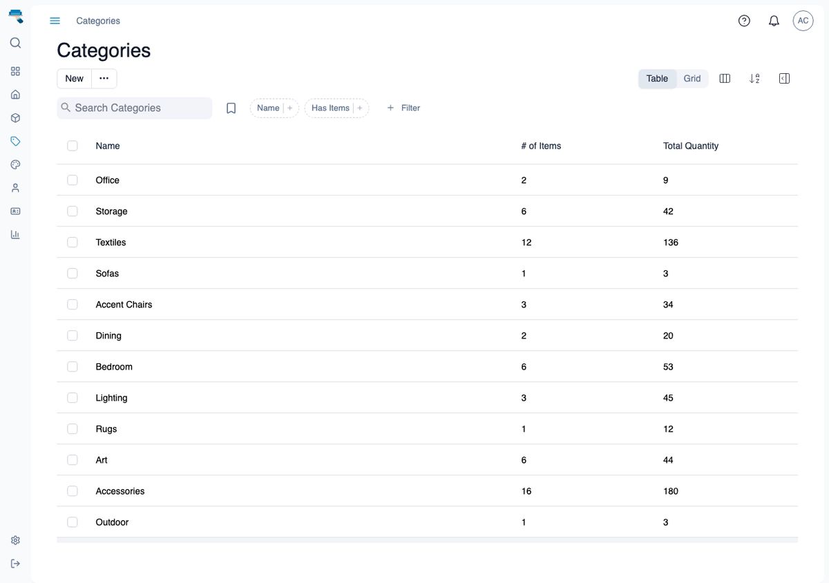This screenshot has height=583, width=829.
Task: Open the items box icon in sidebar
Action: [x=15, y=118]
